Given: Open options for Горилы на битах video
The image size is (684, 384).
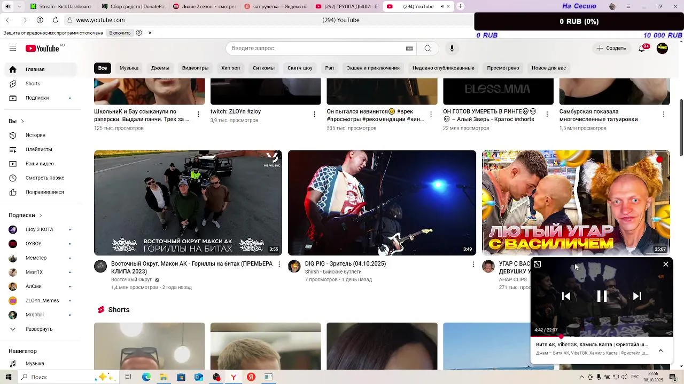Looking at the screenshot, I should (279, 264).
